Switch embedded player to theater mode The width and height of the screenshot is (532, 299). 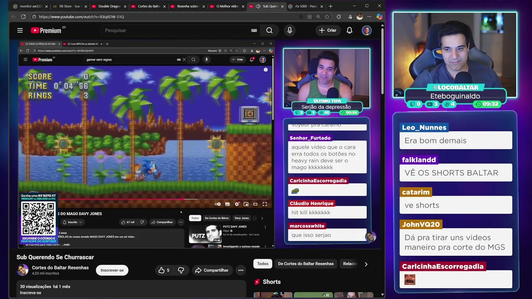(x=255, y=204)
